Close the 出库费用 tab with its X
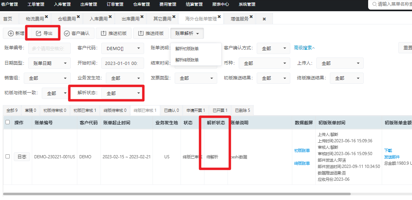412x200 pixels. tap(142, 17)
